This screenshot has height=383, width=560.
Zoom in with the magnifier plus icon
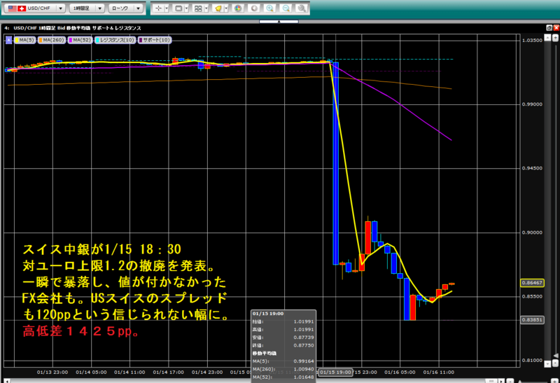[270, 8]
